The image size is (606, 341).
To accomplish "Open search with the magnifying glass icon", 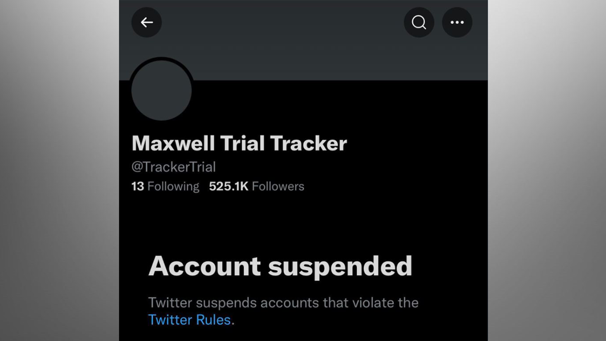I will (x=419, y=22).
